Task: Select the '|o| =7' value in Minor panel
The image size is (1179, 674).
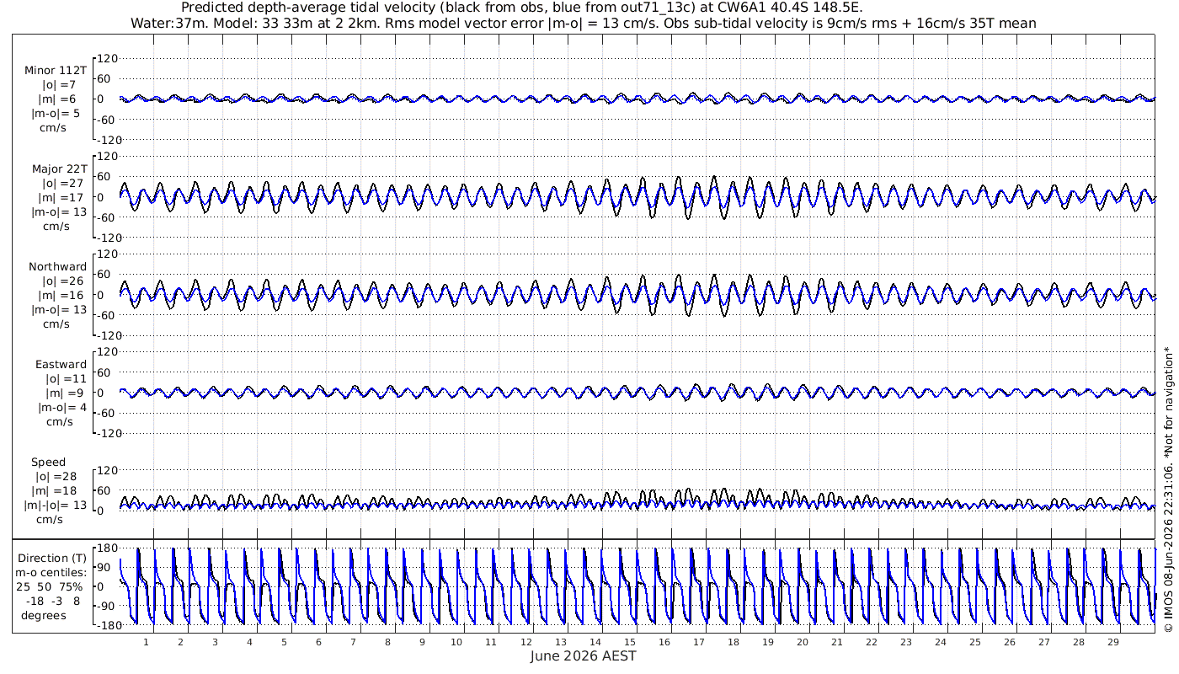Action: (60, 85)
